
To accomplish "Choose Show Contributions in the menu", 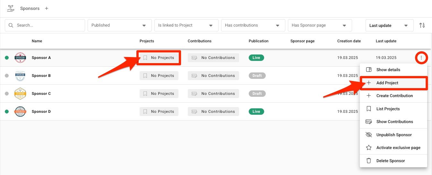I will coord(393,121).
